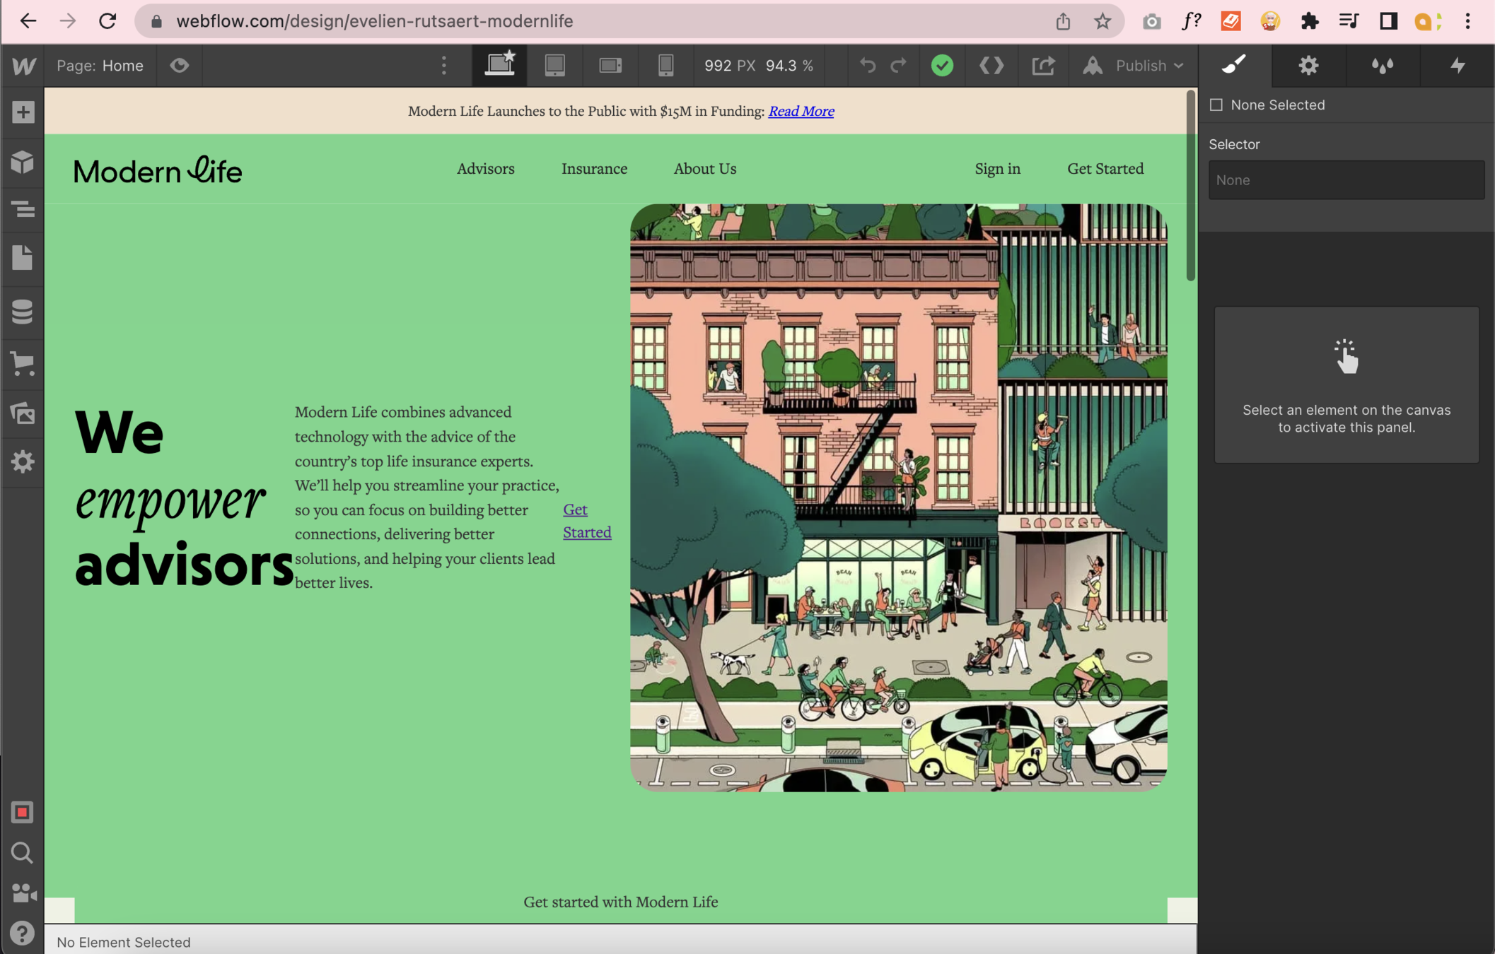Open the Assets images panel
Image resolution: width=1495 pixels, height=954 pixels.
[23, 413]
